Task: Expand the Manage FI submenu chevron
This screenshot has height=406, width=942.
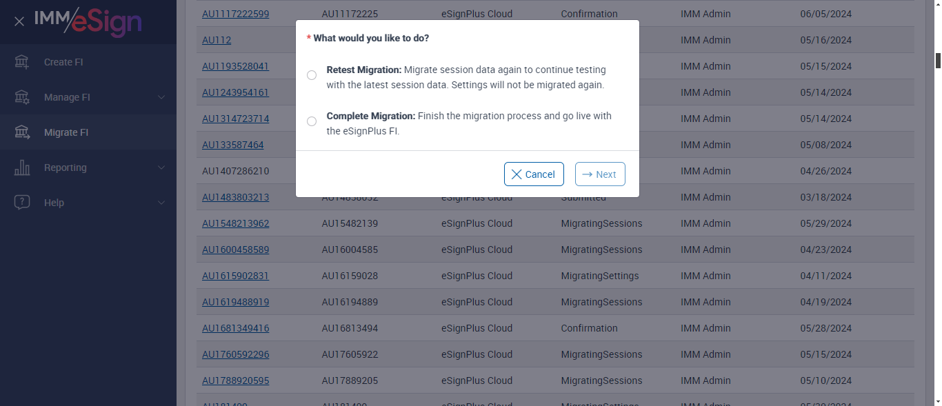Action: tap(161, 97)
